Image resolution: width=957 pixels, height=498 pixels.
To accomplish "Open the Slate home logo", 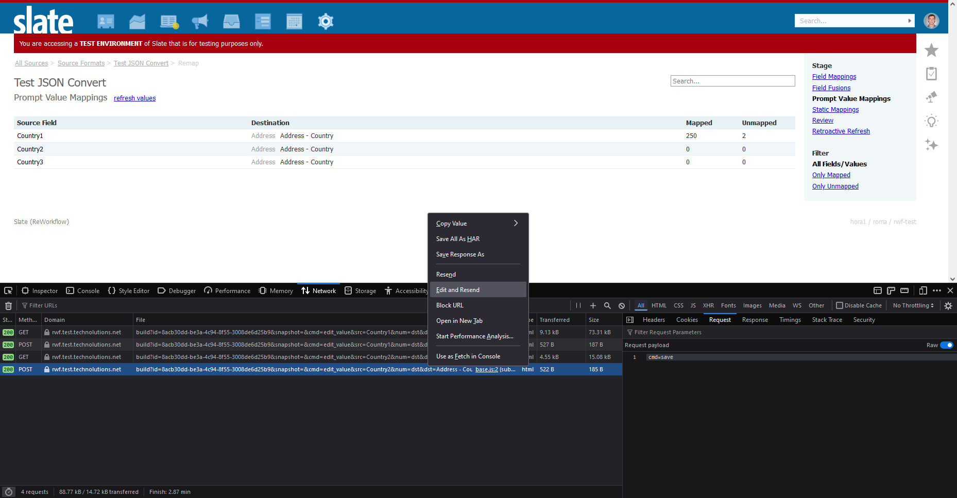I will point(43,20).
